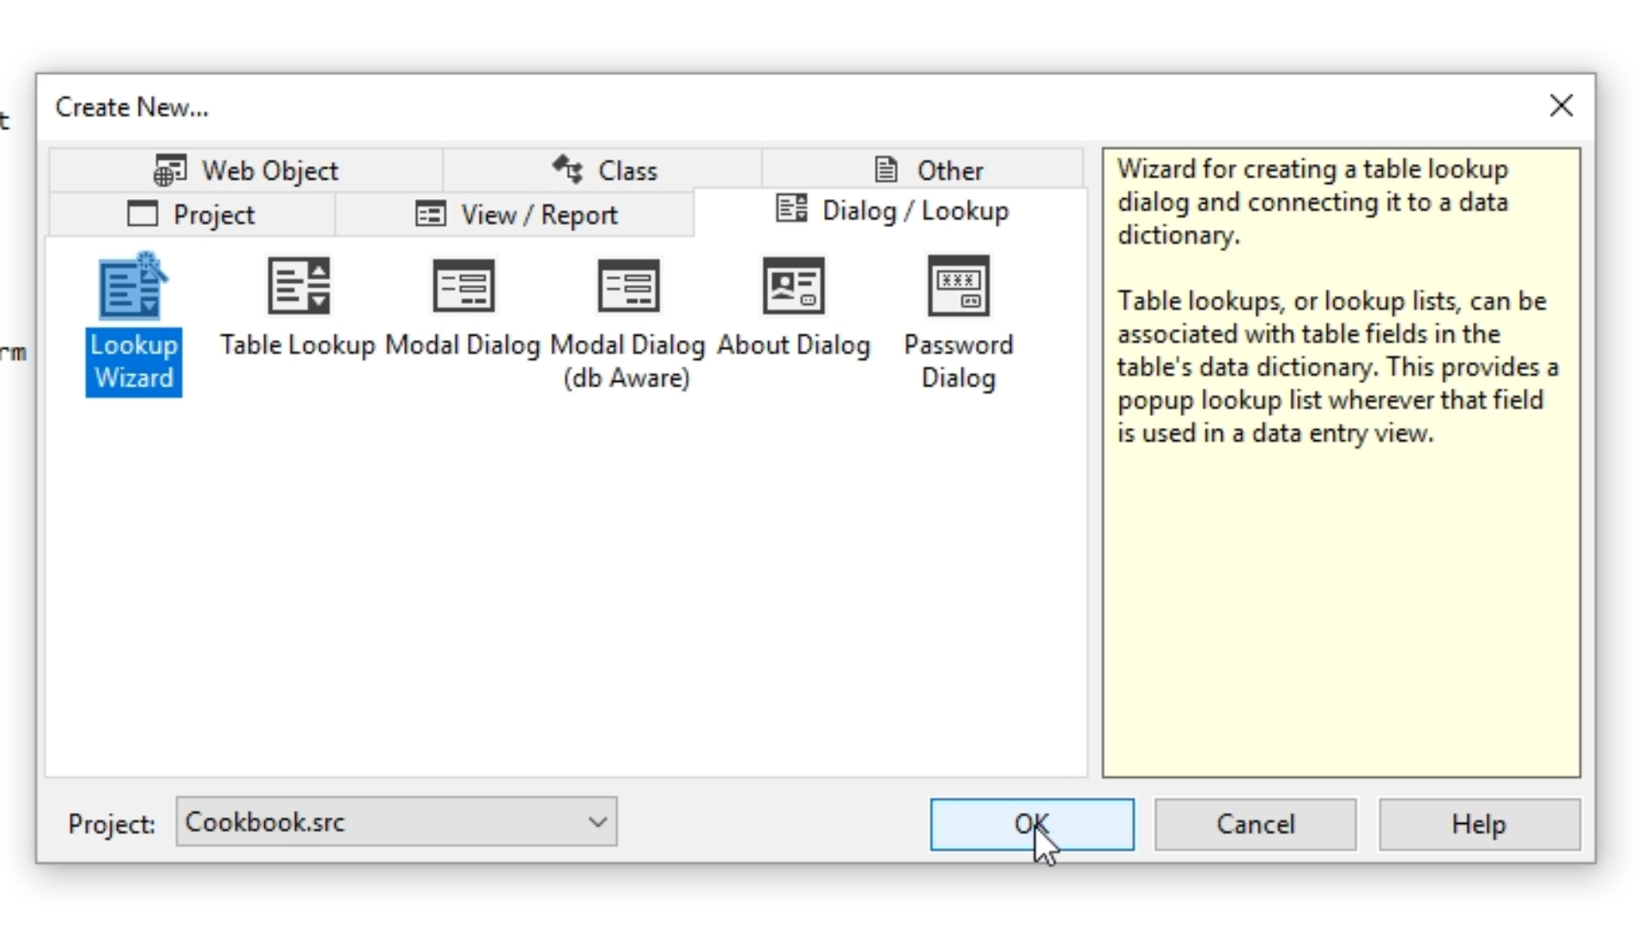Click the Password Dialog text label
The width and height of the screenshot is (1648, 927).
click(x=958, y=361)
